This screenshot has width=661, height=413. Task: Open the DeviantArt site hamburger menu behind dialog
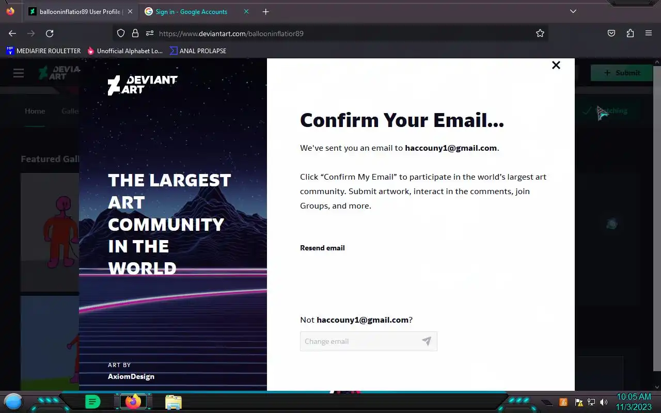tap(19, 73)
